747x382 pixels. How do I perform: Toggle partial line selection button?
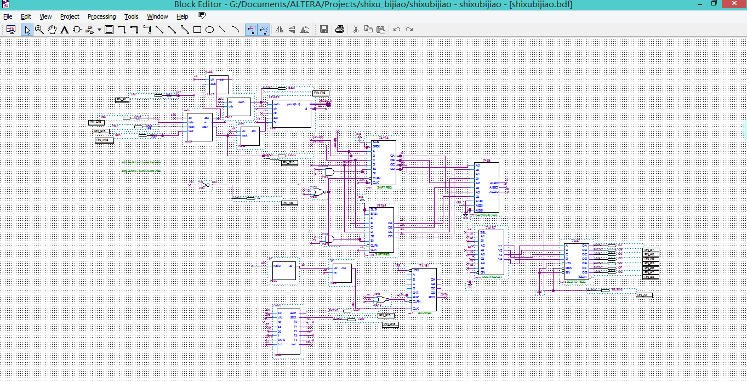point(264,30)
